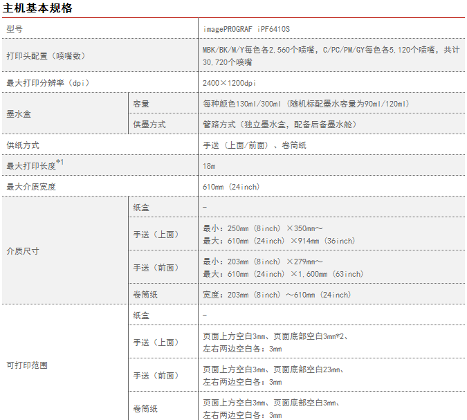This screenshot has height=420, width=467.
Task: Click 手送（上面） under 介质尺寸
Action: pyautogui.click(x=156, y=235)
